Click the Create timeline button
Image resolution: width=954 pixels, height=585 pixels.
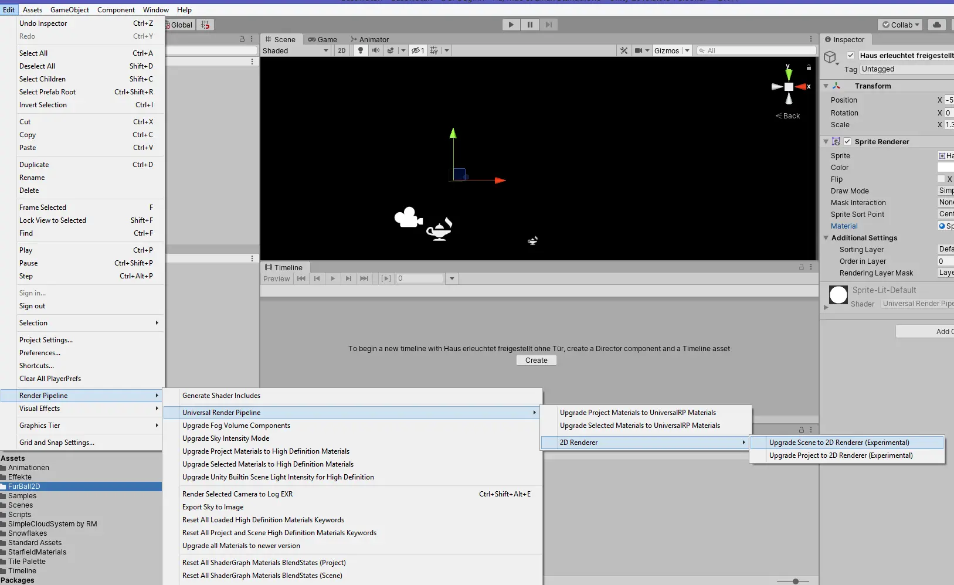tap(537, 360)
